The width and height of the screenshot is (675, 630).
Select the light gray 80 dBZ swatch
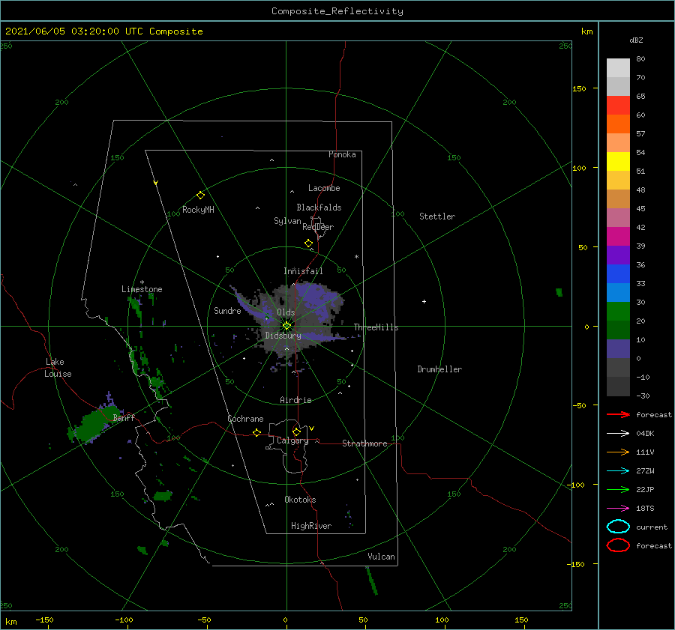[618, 68]
